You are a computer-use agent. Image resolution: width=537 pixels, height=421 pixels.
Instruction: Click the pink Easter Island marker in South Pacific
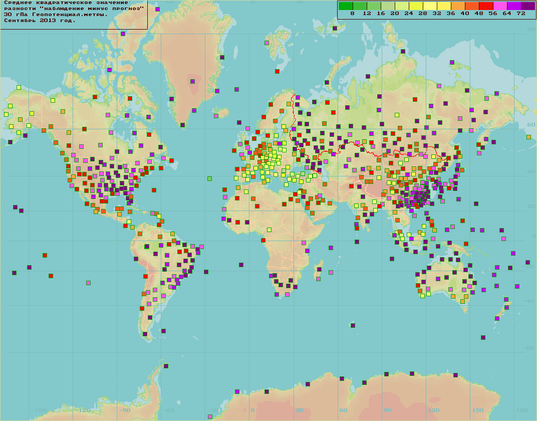coord(88,283)
